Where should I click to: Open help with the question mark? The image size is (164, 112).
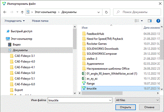(158, 21)
